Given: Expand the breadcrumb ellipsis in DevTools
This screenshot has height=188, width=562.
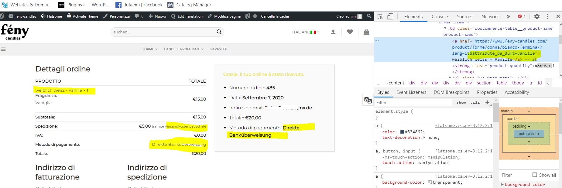Looking at the screenshot, I should click(379, 83).
